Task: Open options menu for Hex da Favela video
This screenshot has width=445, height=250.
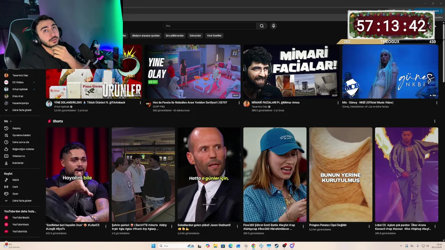Action: click(x=239, y=103)
